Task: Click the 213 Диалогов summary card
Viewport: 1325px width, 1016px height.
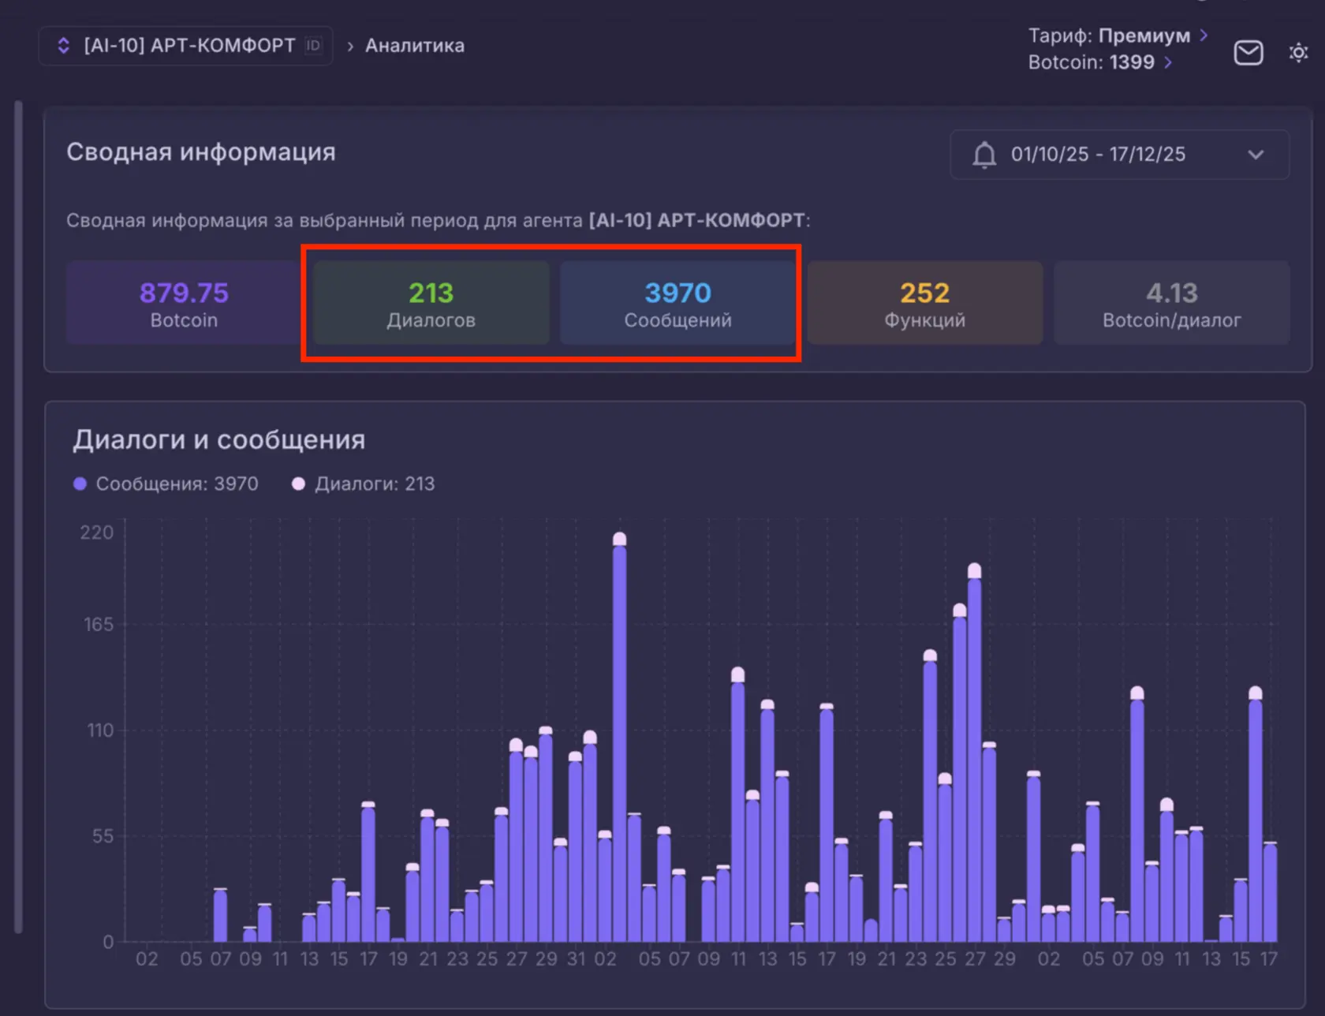Action: (x=430, y=303)
